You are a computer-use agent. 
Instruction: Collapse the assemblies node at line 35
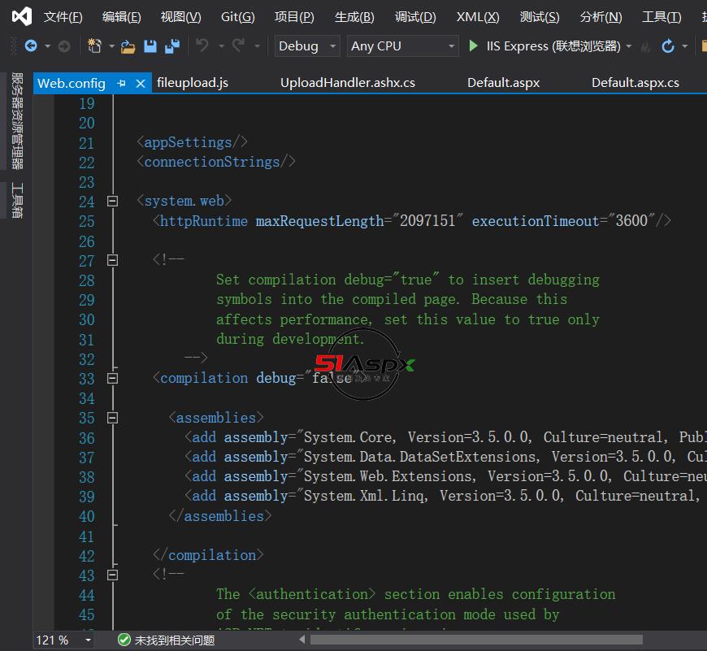point(113,418)
